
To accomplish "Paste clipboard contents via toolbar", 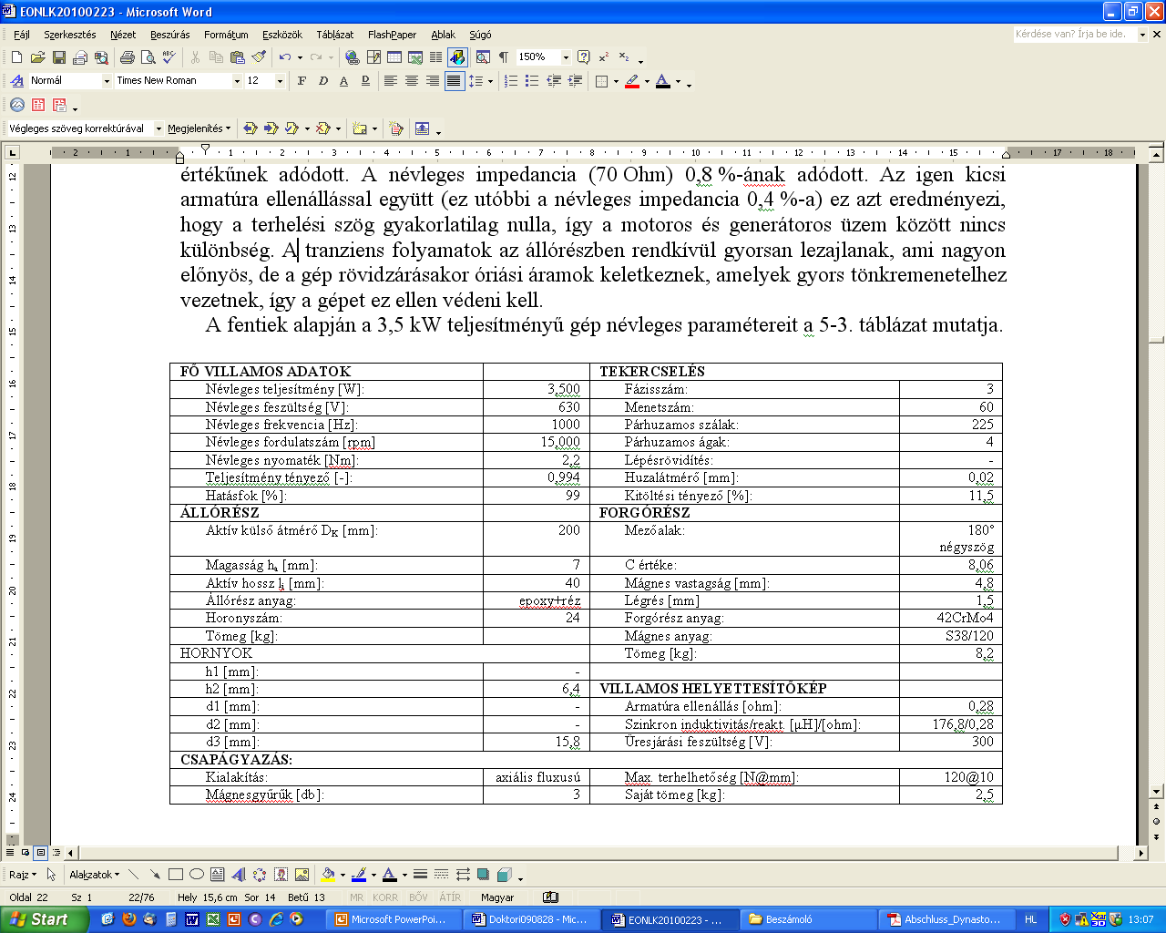I will point(238,57).
